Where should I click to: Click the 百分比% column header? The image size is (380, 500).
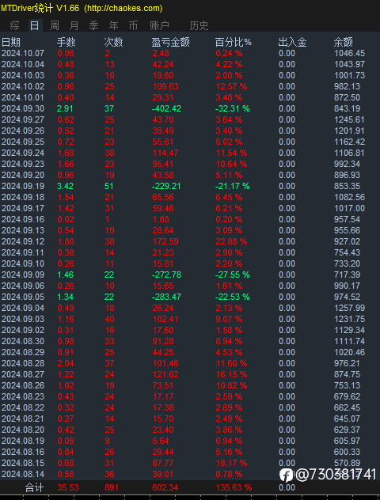click(x=234, y=42)
